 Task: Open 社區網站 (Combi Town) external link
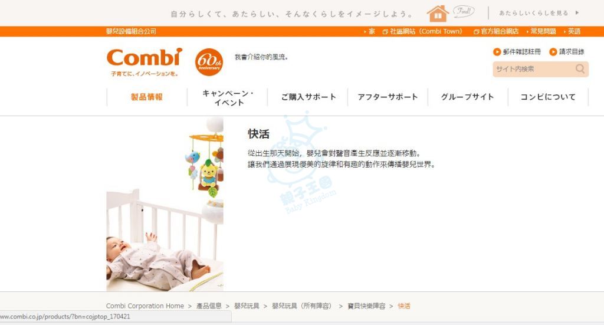click(x=422, y=32)
